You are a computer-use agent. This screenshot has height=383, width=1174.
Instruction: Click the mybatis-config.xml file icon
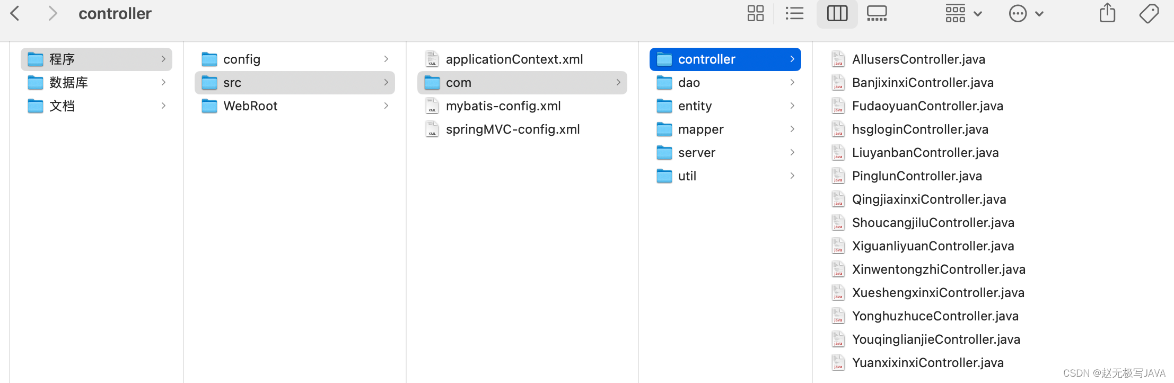(x=432, y=106)
